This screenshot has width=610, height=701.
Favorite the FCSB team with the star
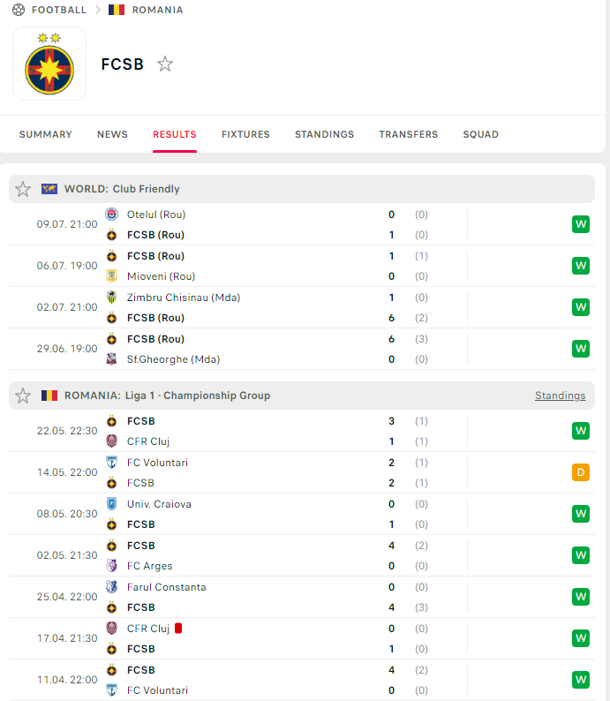pos(165,64)
